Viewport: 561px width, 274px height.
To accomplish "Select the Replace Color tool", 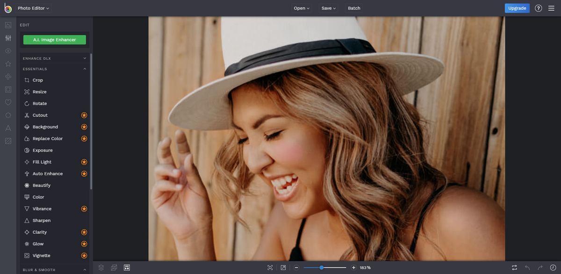I will pyautogui.click(x=55, y=138).
